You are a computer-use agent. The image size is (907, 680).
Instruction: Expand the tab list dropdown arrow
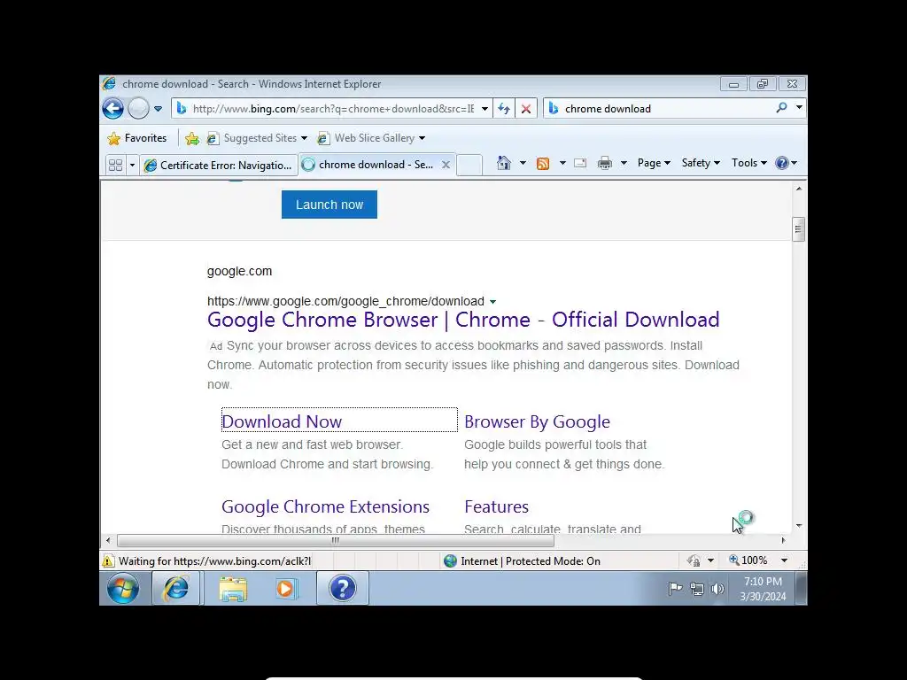click(x=132, y=165)
